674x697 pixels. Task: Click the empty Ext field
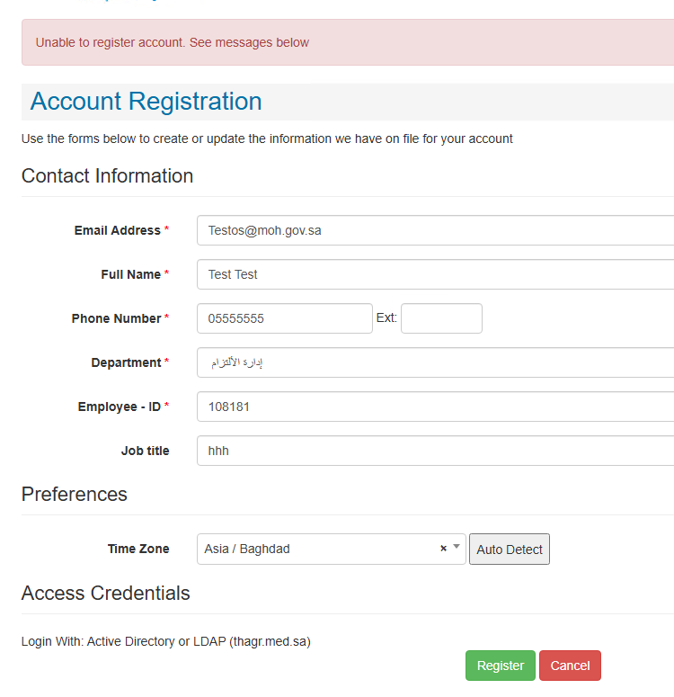click(441, 318)
